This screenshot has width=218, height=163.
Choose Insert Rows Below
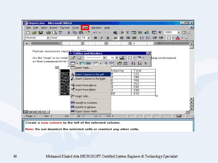90,90
